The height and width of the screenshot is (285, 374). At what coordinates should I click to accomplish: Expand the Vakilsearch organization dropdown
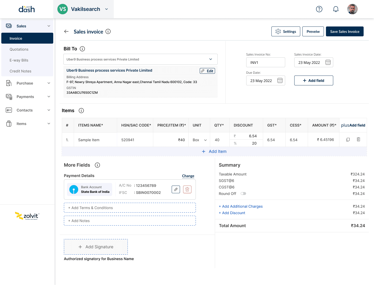[106, 9]
